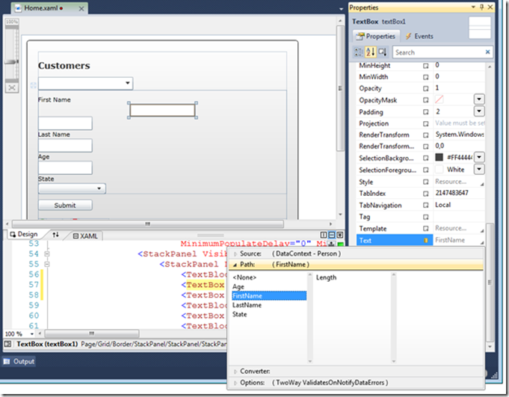Click the collapse pane icon

(x=340, y=235)
